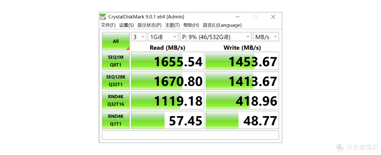Open the drive dropdown showing P: 9%
Screen dimensions: 381x155
point(216,37)
